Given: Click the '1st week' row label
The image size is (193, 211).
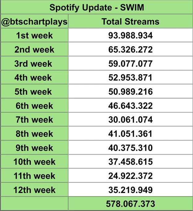Looking at the screenshot, I should tap(34, 35).
